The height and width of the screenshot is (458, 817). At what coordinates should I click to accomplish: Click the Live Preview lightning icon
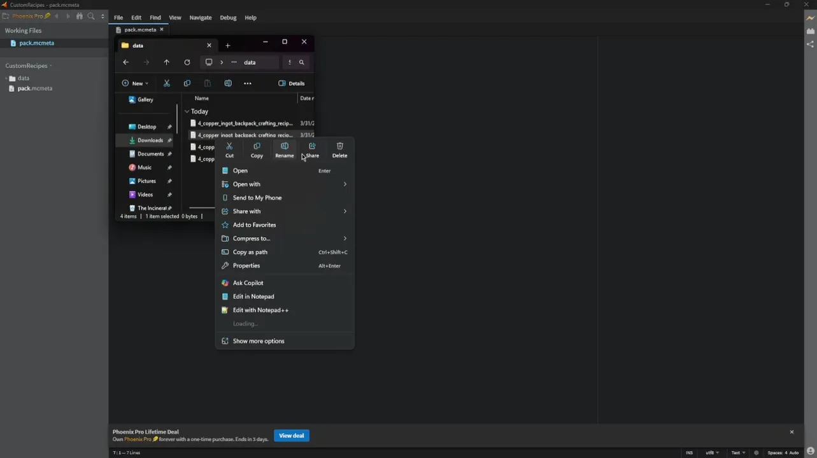[810, 18]
